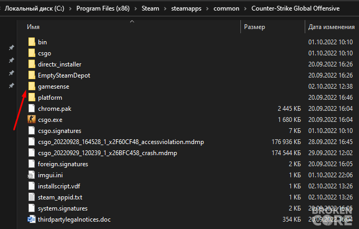Screen dimensions: 359x229
Task: Toggle sort arrow above the Имя column
Action: pos(132,21)
